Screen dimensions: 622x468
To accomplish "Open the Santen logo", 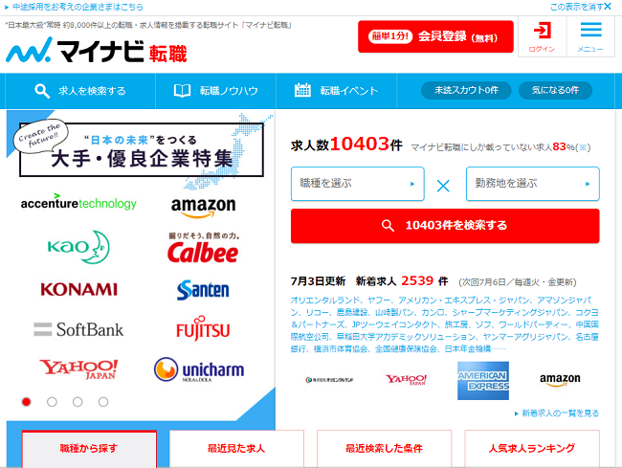I will coord(203,290).
